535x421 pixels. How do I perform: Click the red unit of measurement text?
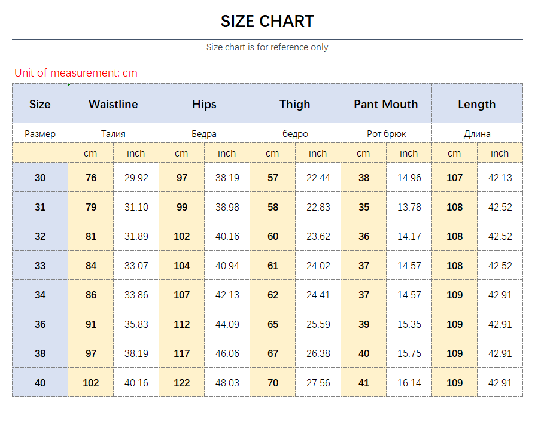[76, 73]
